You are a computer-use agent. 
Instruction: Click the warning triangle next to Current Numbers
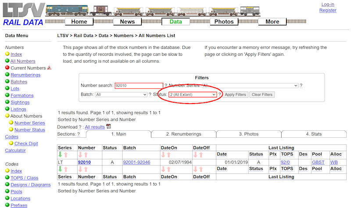pos(49,68)
